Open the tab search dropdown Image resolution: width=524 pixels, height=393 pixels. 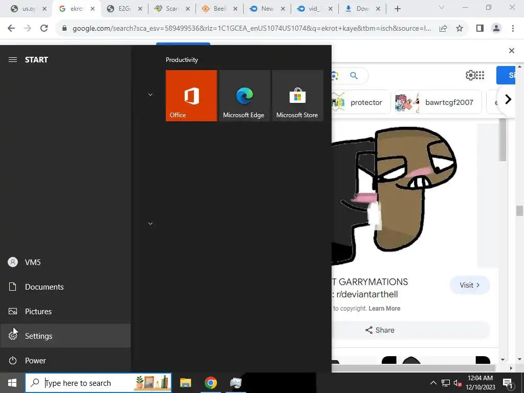[x=442, y=7]
